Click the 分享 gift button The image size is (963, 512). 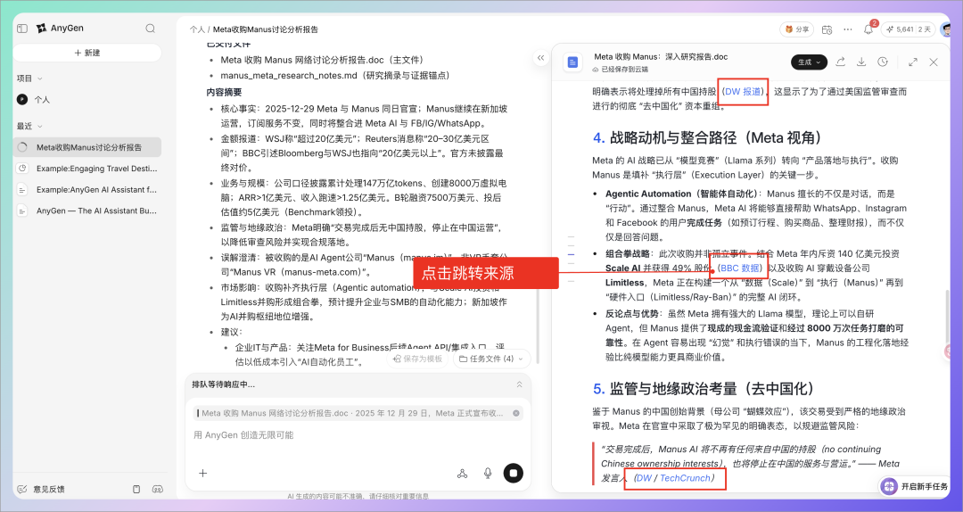(x=796, y=29)
